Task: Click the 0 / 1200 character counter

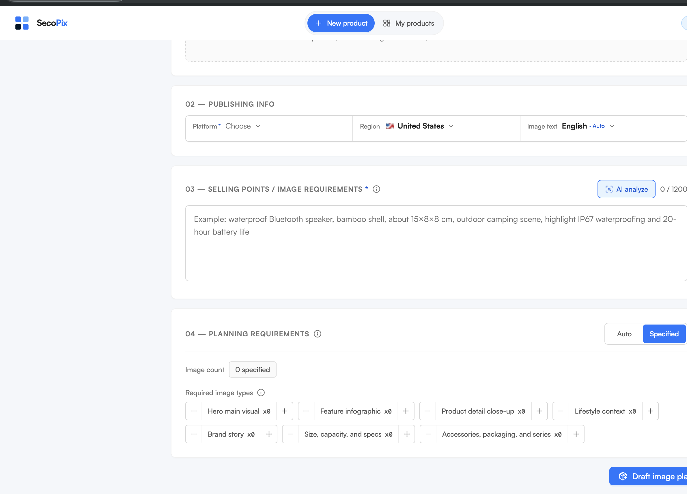Action: (x=673, y=189)
